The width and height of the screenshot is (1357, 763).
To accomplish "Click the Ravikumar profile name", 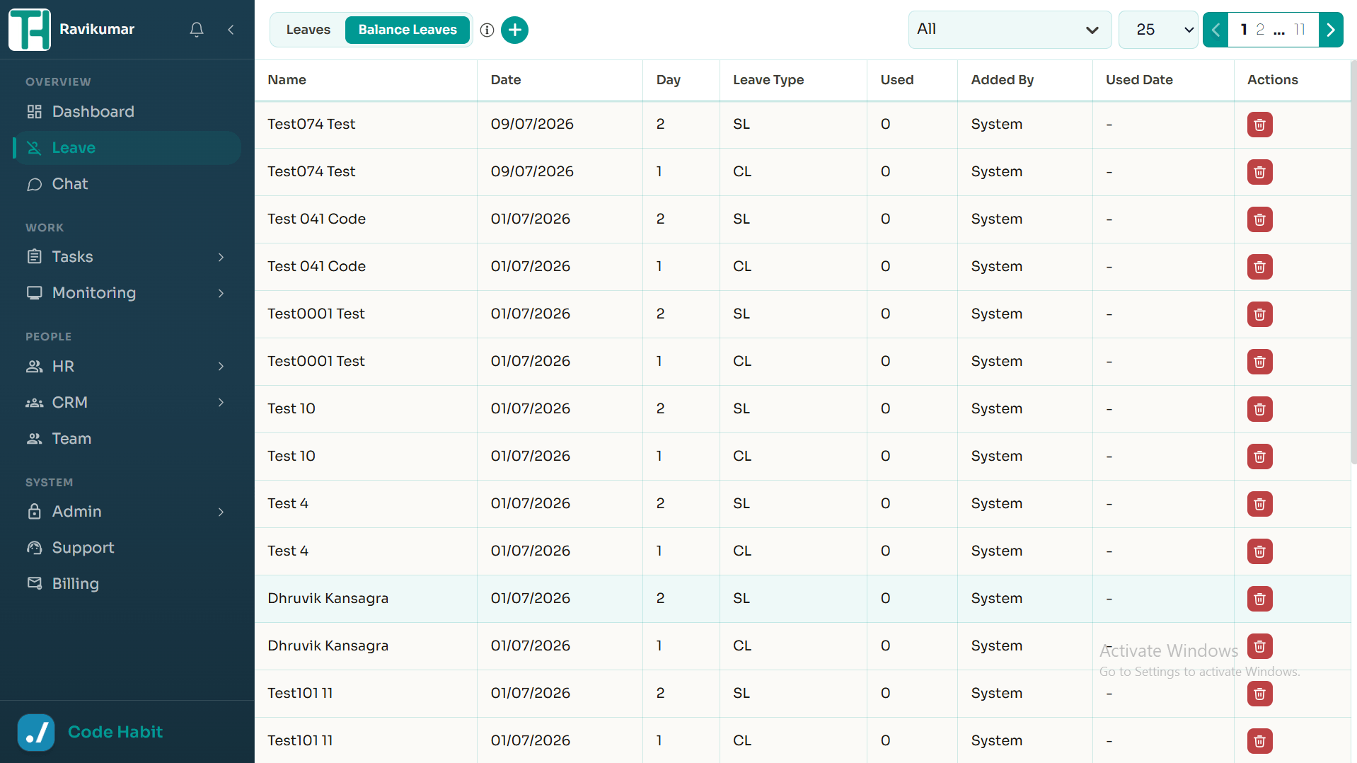I will pos(97,29).
